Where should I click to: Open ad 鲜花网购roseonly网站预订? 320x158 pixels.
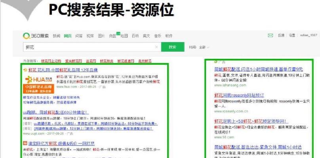pos(239,95)
